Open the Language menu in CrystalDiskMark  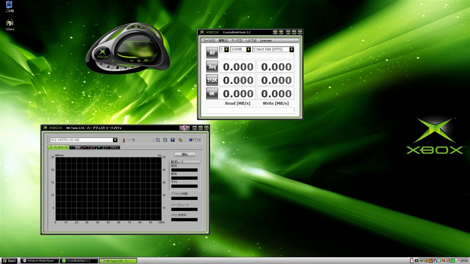(266, 40)
